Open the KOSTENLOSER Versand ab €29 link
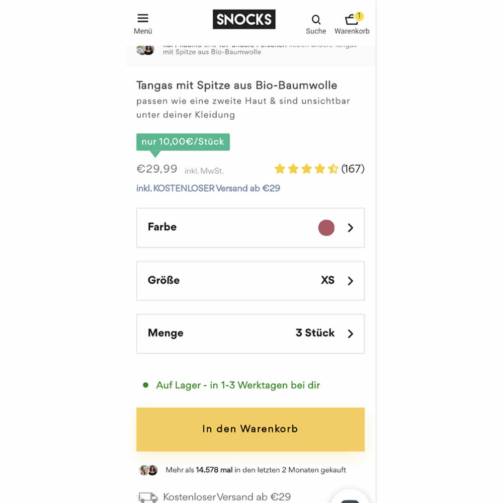 (x=208, y=188)
